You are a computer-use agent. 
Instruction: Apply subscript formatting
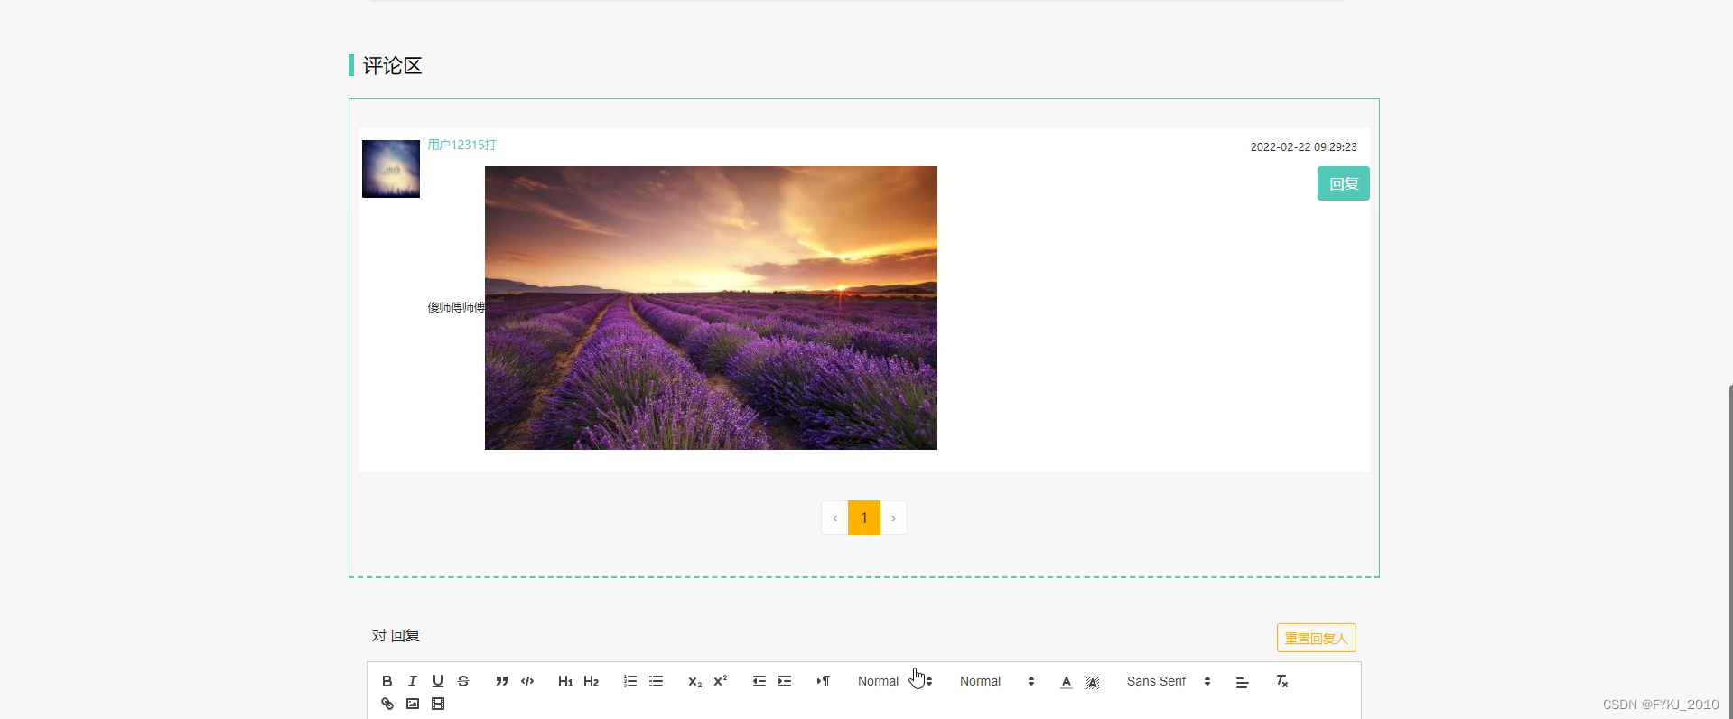click(x=694, y=681)
